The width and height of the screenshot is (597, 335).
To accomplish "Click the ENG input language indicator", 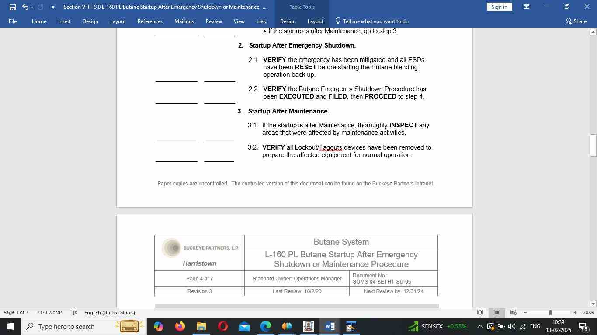I will (535, 326).
